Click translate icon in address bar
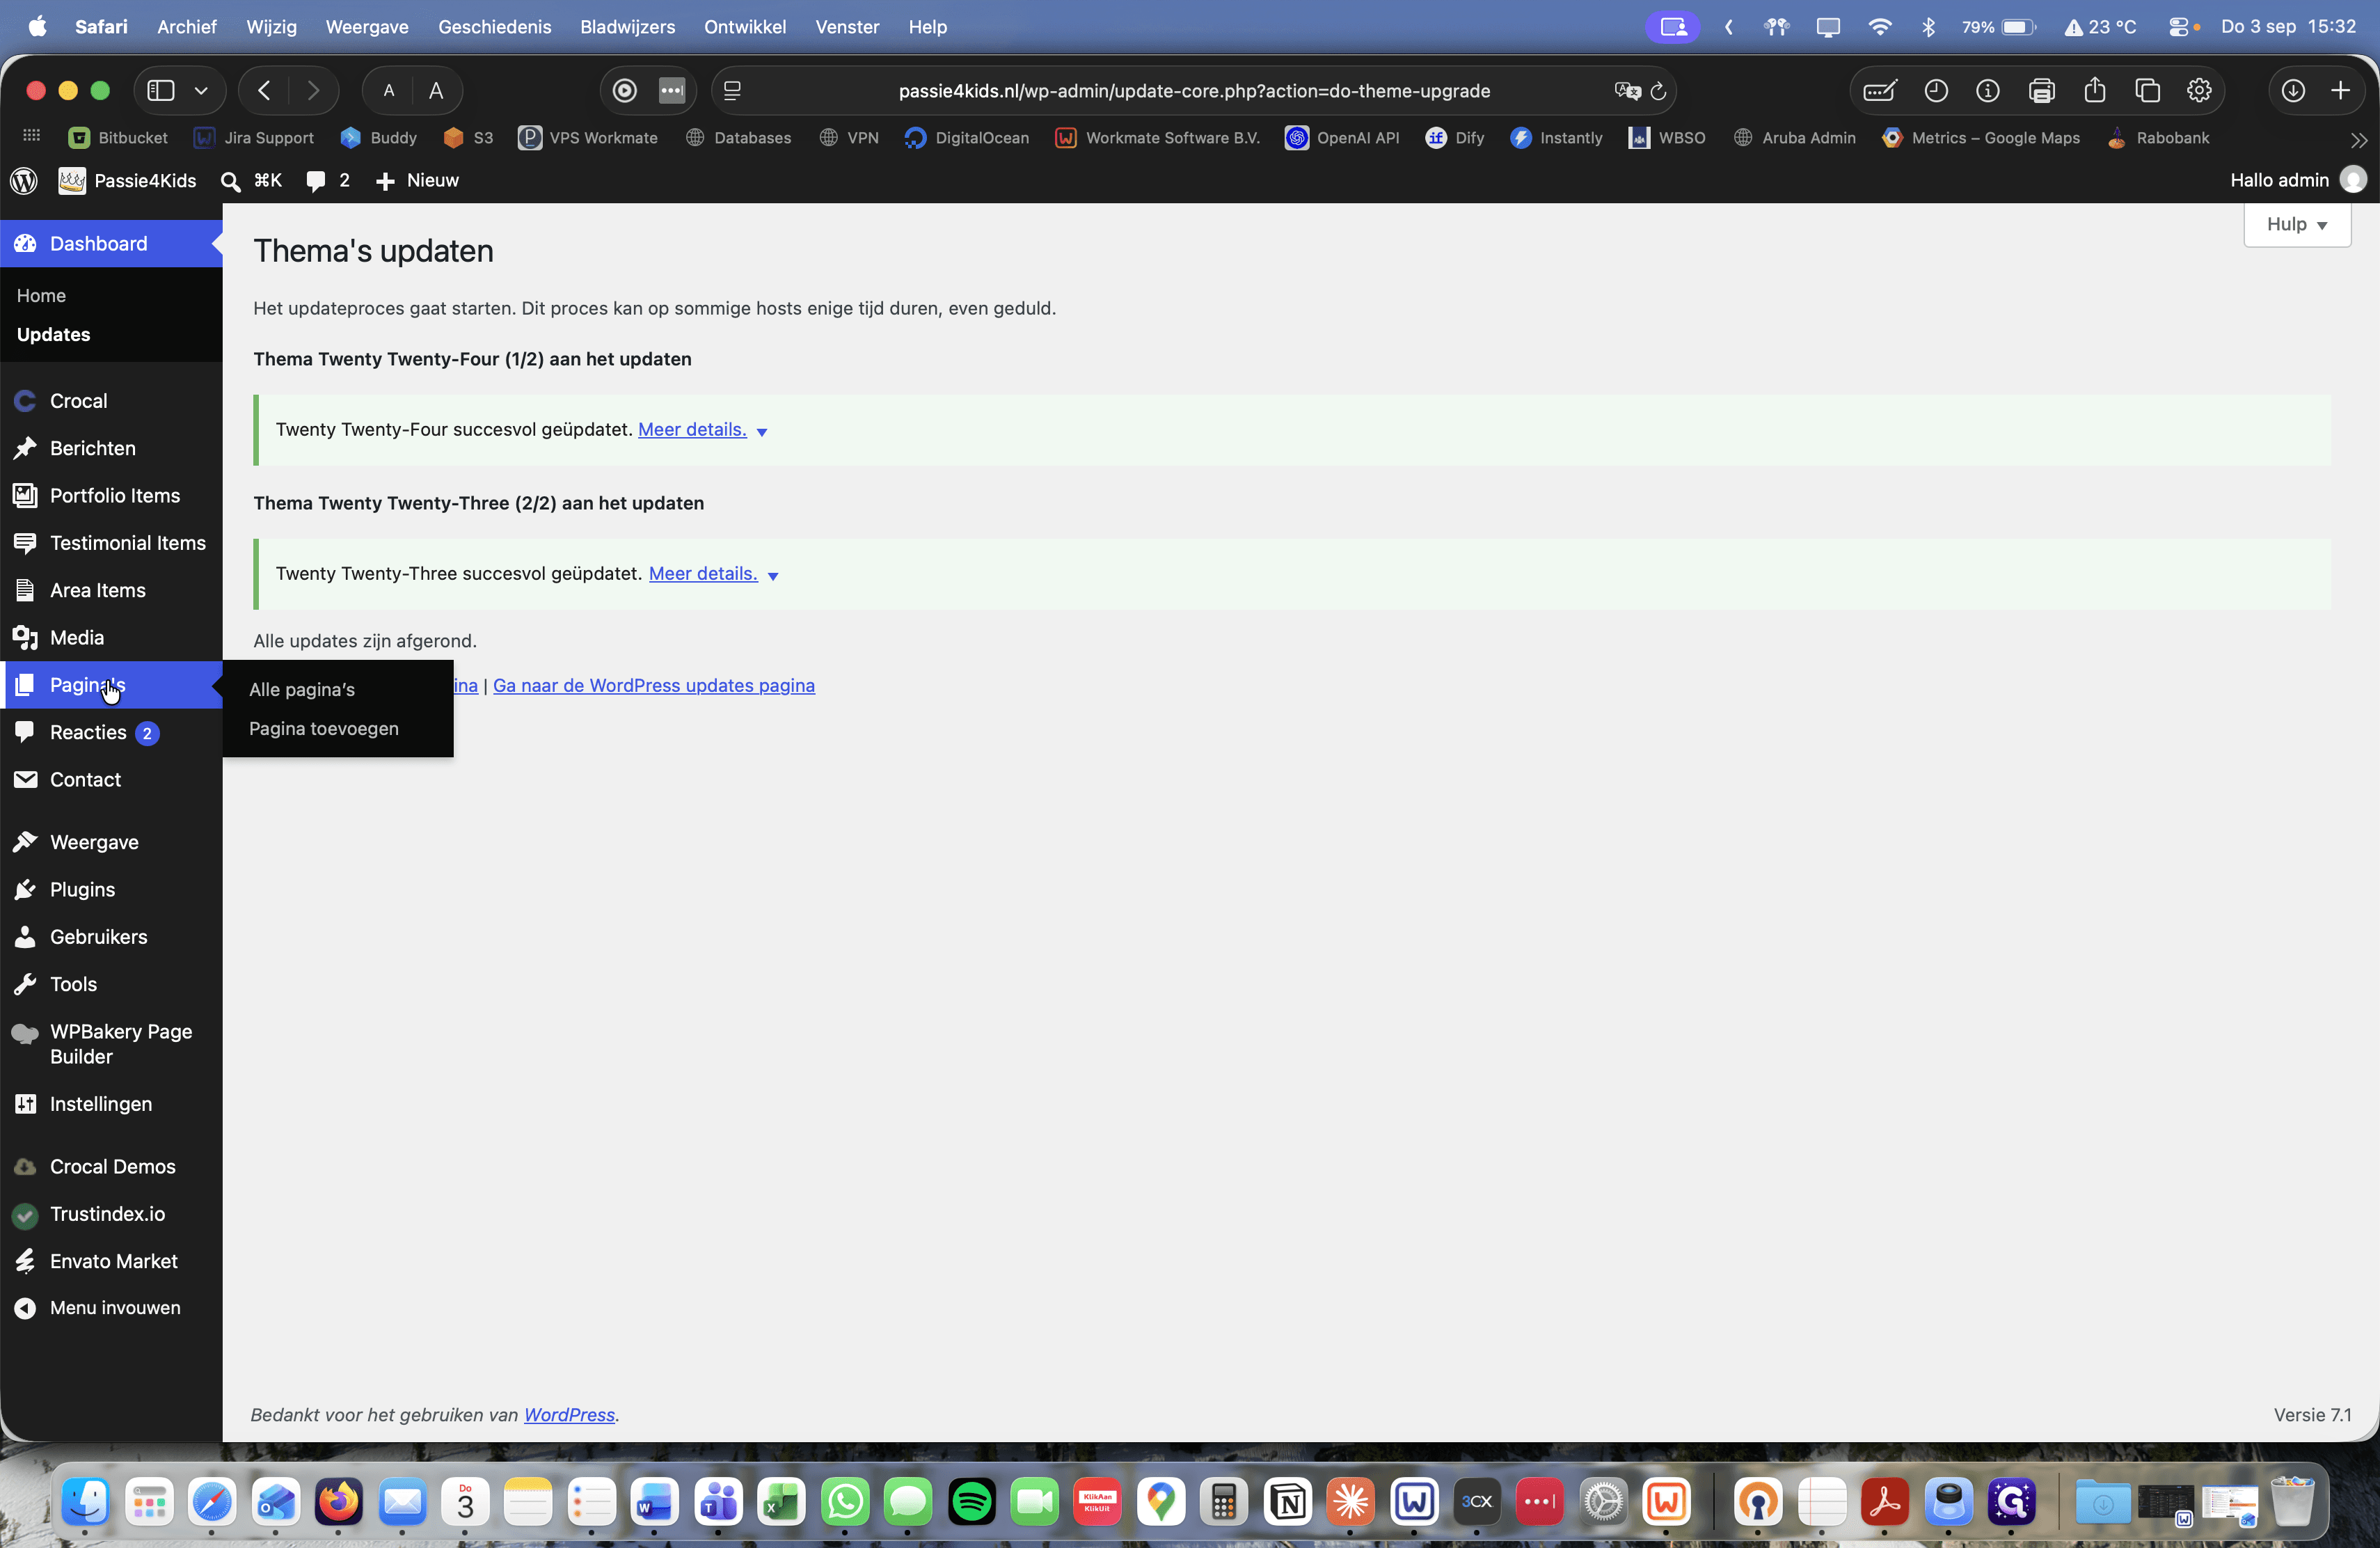Image resolution: width=2380 pixels, height=1548 pixels. pos(1627,91)
